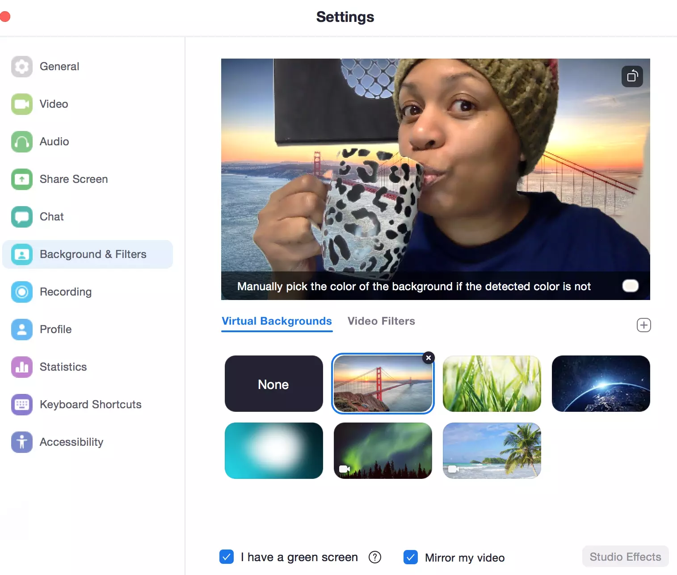This screenshot has height=575, width=677.
Task: Open green screen help question mark
Action: pos(375,557)
